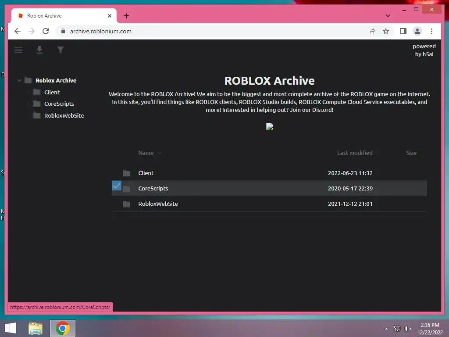
Task: Click the share this page icon
Action: click(x=372, y=31)
